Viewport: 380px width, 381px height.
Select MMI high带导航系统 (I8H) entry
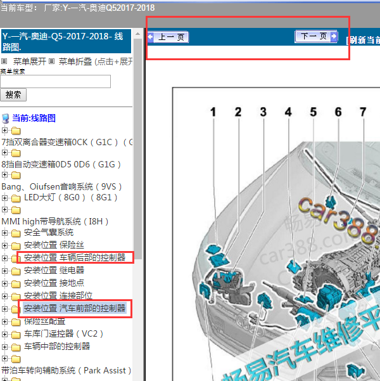[x=55, y=222]
